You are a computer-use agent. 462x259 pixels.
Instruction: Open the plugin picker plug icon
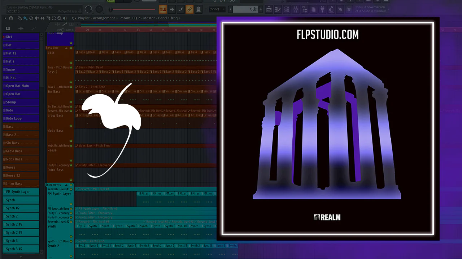[x=322, y=9]
